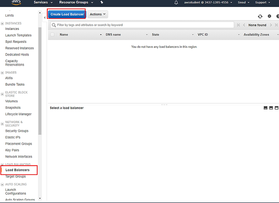Open Load Balancers in sidebar

pyautogui.click(x=17, y=170)
